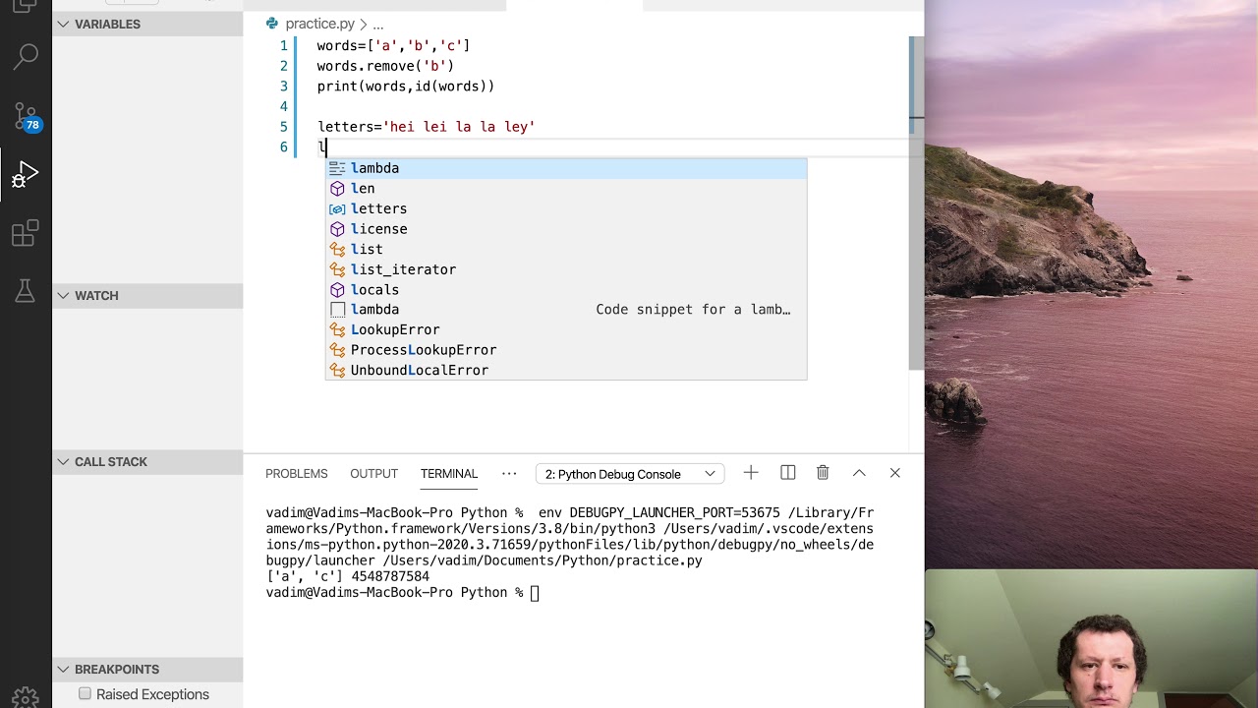Select the list_iterator suggestion
The height and width of the screenshot is (708, 1258).
(566, 269)
